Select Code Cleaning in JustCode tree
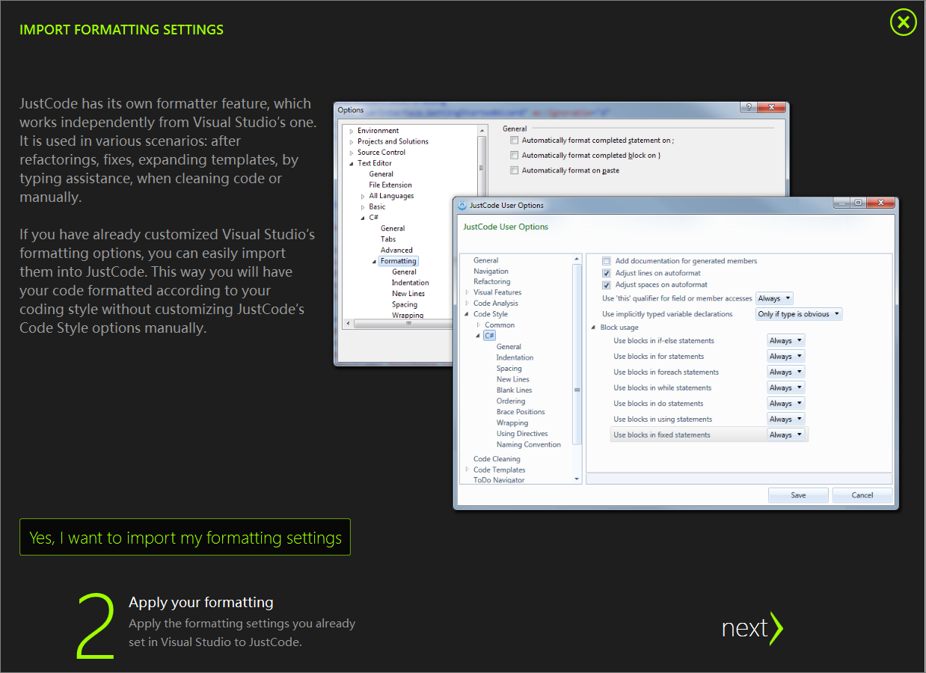 coord(497,459)
